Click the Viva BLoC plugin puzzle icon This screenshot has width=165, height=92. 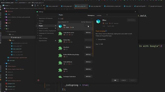pyautogui.click(x=60, y=48)
